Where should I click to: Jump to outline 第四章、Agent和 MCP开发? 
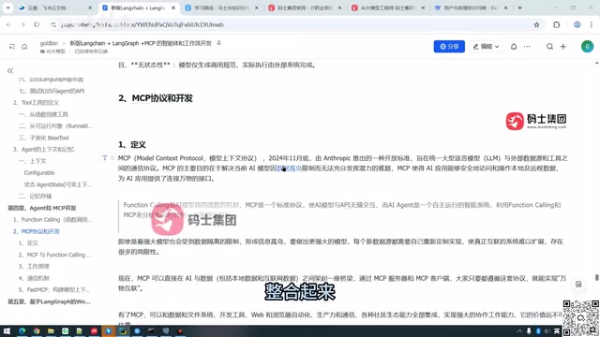pyautogui.click(x=41, y=208)
